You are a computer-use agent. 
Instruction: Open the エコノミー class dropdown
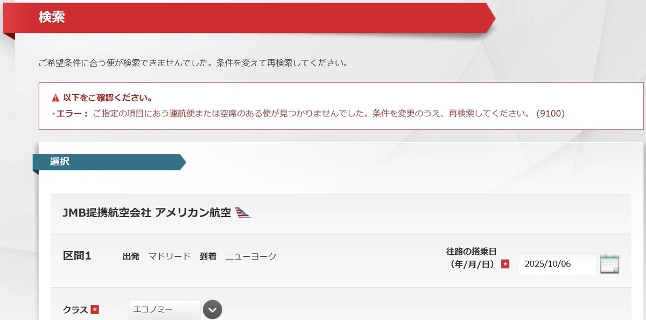[x=164, y=310]
